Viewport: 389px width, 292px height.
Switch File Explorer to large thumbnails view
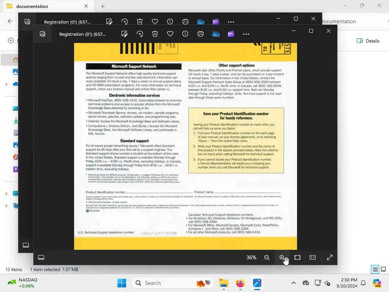click(x=383, y=269)
